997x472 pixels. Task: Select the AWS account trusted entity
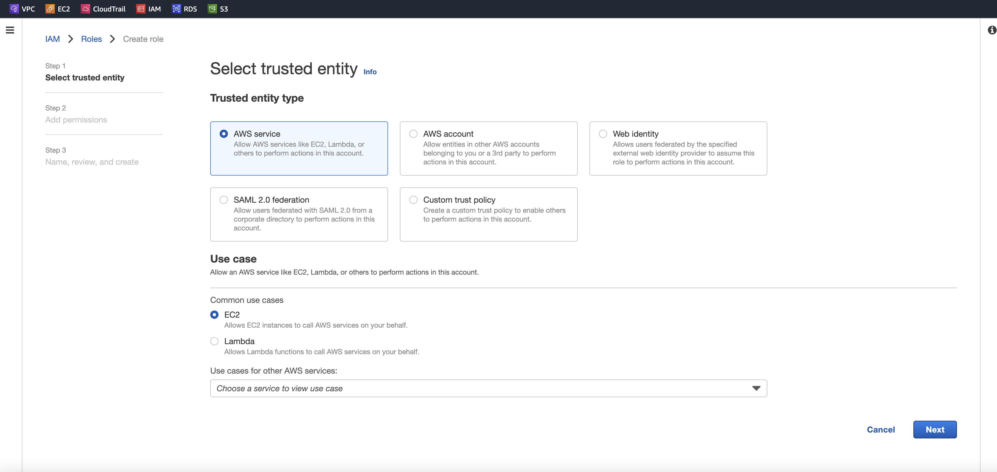(413, 134)
